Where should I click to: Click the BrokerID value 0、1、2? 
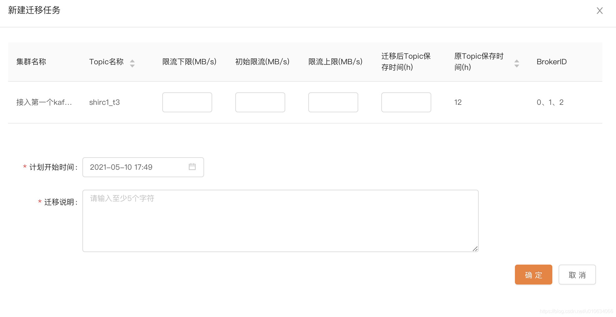550,102
